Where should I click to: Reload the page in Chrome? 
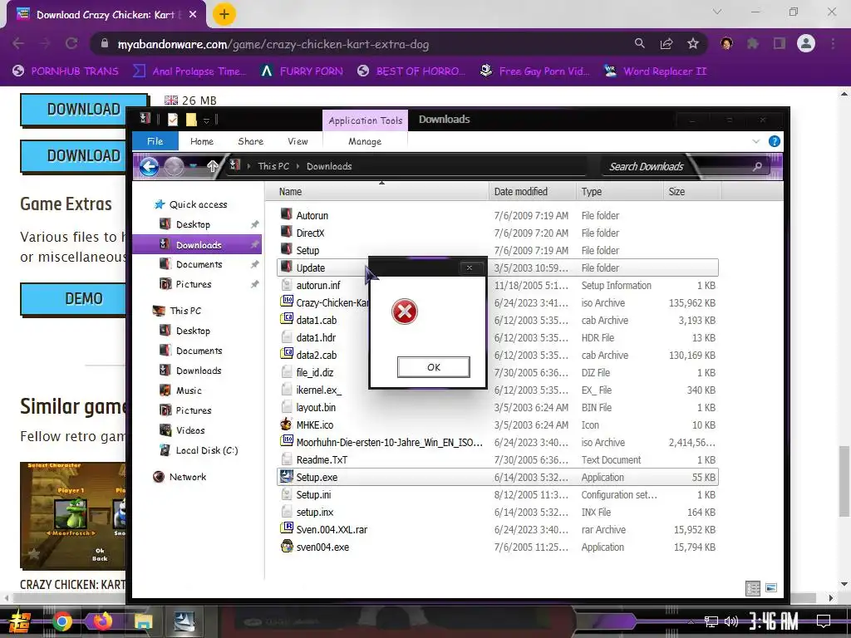click(71, 44)
